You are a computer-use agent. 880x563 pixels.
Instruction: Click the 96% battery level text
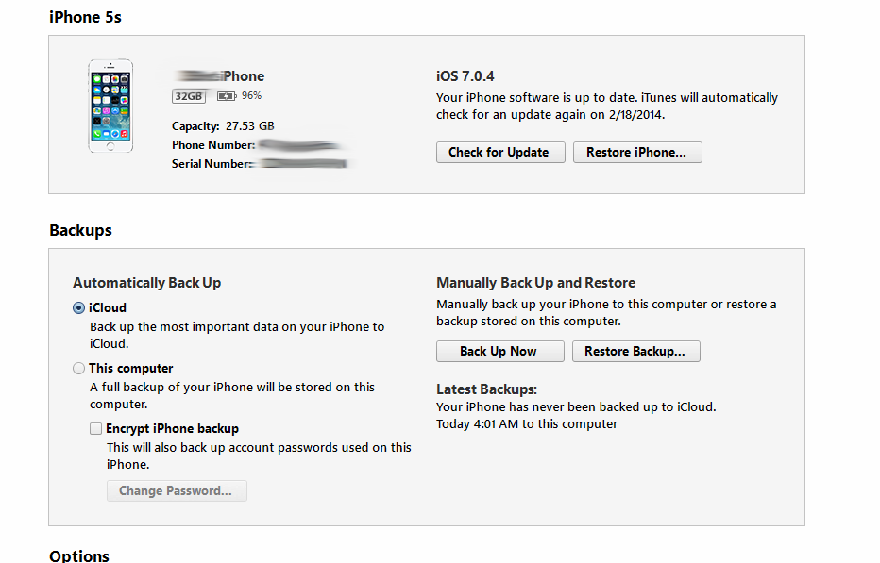click(x=251, y=96)
